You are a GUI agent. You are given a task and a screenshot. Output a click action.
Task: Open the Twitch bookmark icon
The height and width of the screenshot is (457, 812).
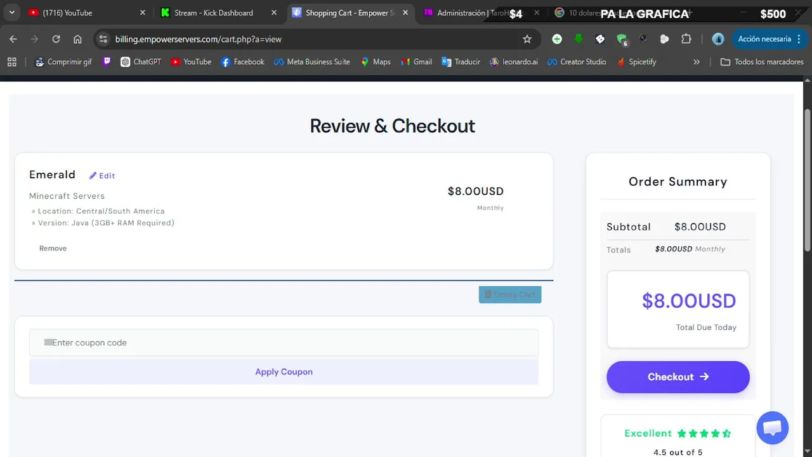pos(107,62)
